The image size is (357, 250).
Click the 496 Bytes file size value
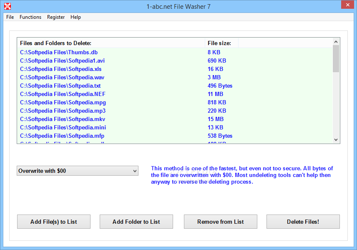(220, 86)
